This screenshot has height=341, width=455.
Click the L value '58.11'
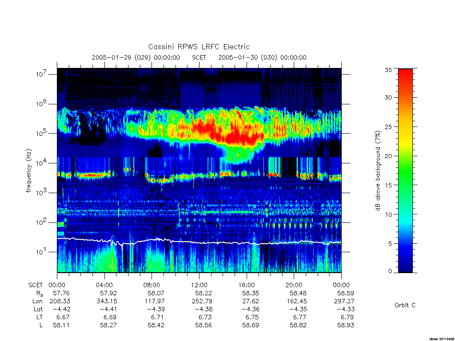pyautogui.click(x=61, y=325)
